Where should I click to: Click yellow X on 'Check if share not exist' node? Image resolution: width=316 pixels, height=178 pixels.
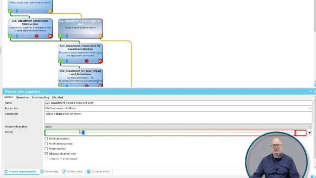(x=100, y=36)
